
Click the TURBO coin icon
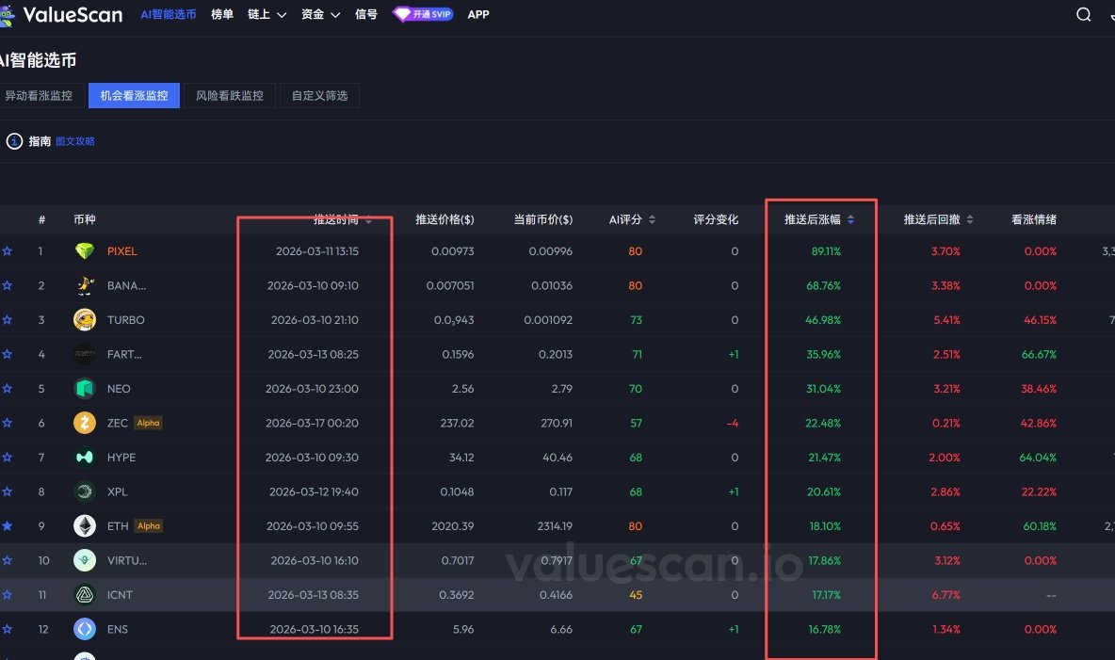[85, 320]
